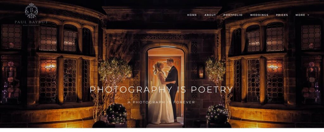Open the Paul Baybut logo text link
Viewport: 324px width, 132px height.
click(x=31, y=22)
